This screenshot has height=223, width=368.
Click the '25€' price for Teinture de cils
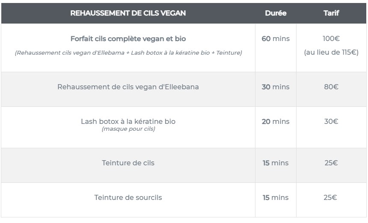(x=331, y=163)
